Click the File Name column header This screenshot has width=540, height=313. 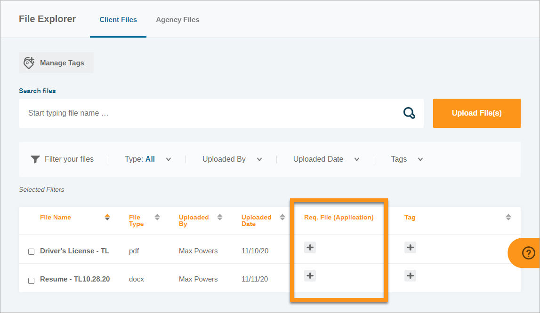click(56, 218)
